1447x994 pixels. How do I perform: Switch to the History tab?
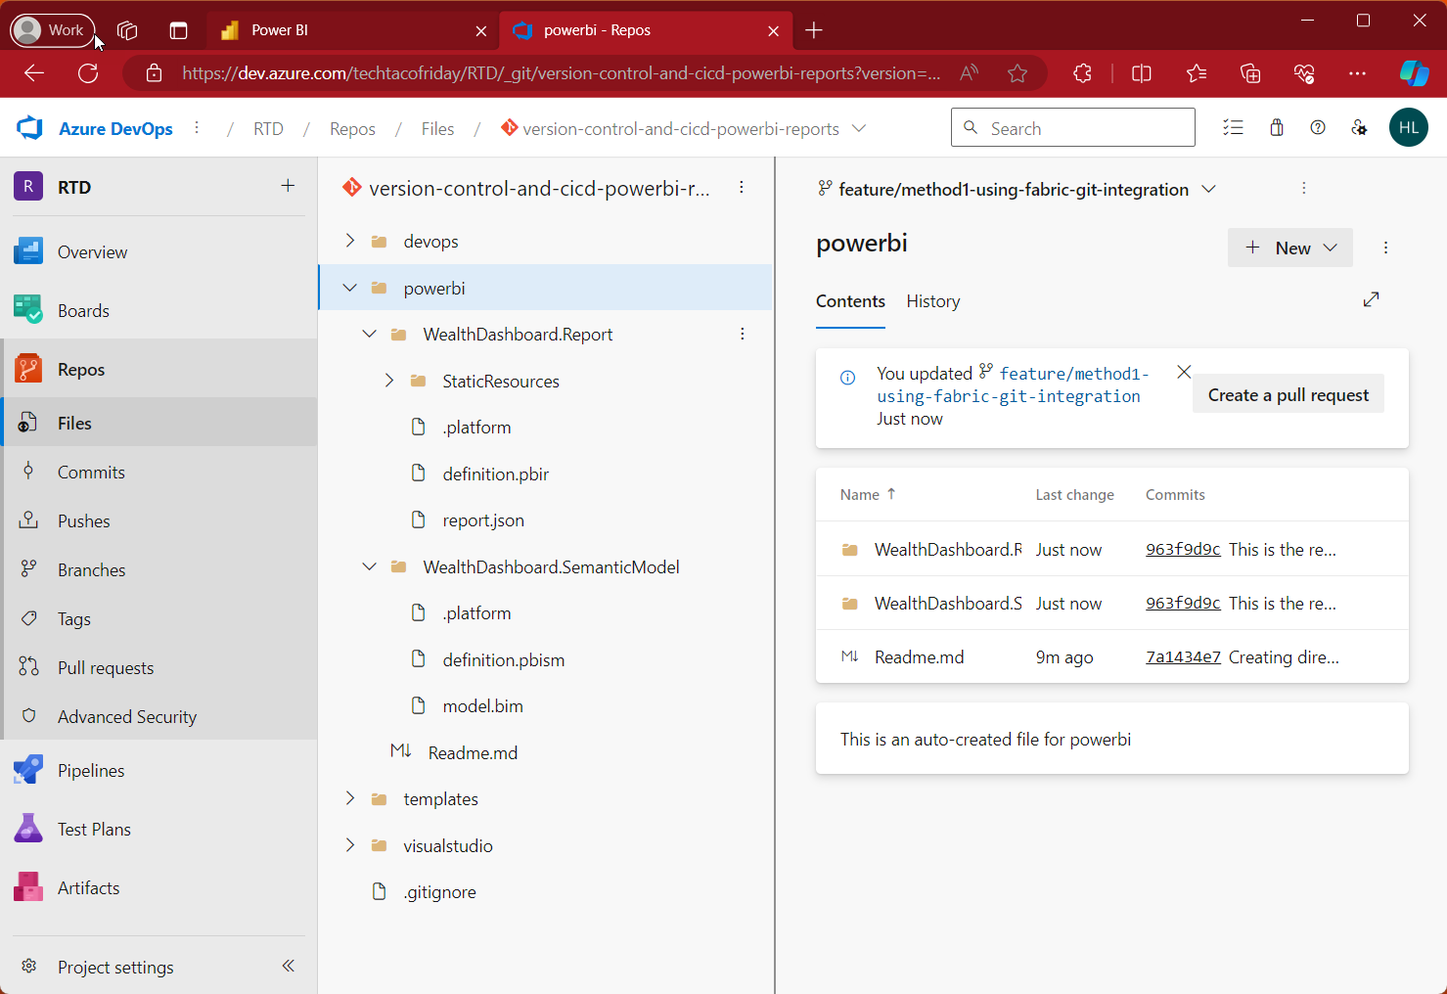tap(932, 301)
